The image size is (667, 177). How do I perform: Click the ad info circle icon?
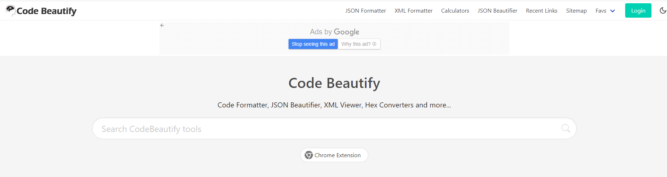pos(374,44)
